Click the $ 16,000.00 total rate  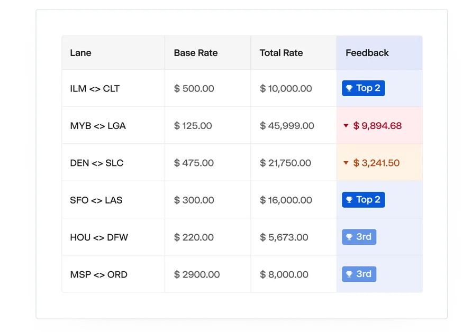click(x=286, y=200)
